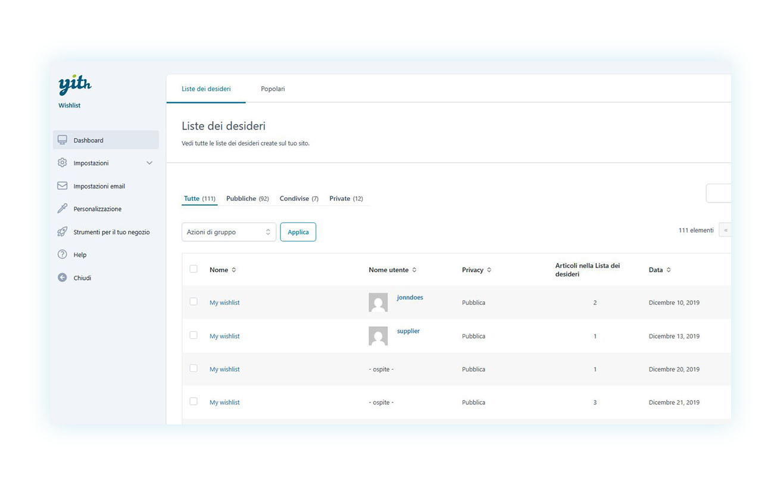Click the Impostazioni gear icon
774x488 pixels.
63,163
